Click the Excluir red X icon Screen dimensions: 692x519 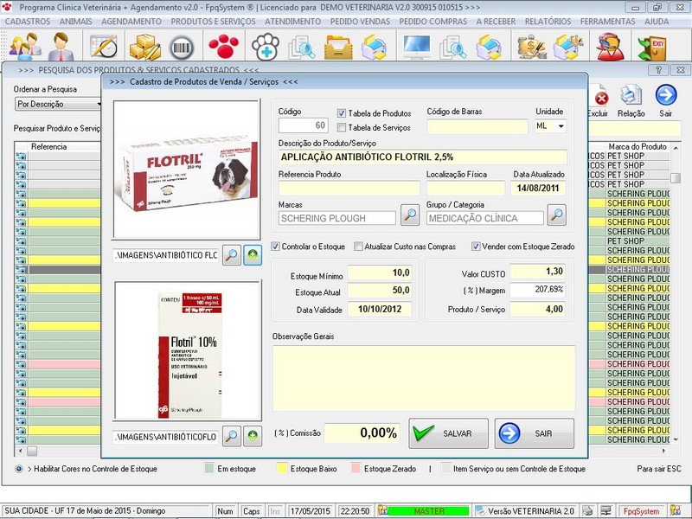pos(600,97)
